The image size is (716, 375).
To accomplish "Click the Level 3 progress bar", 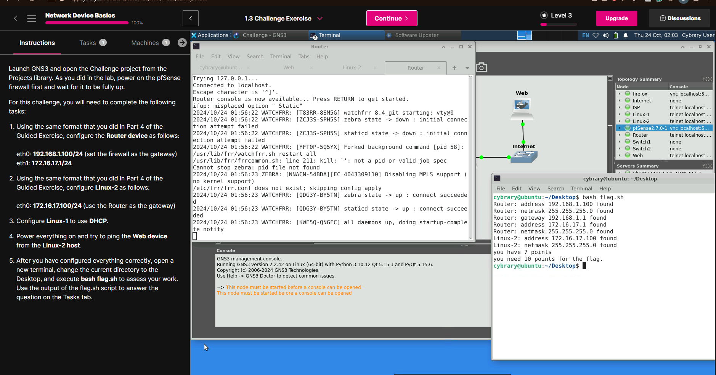I will coord(559,24).
